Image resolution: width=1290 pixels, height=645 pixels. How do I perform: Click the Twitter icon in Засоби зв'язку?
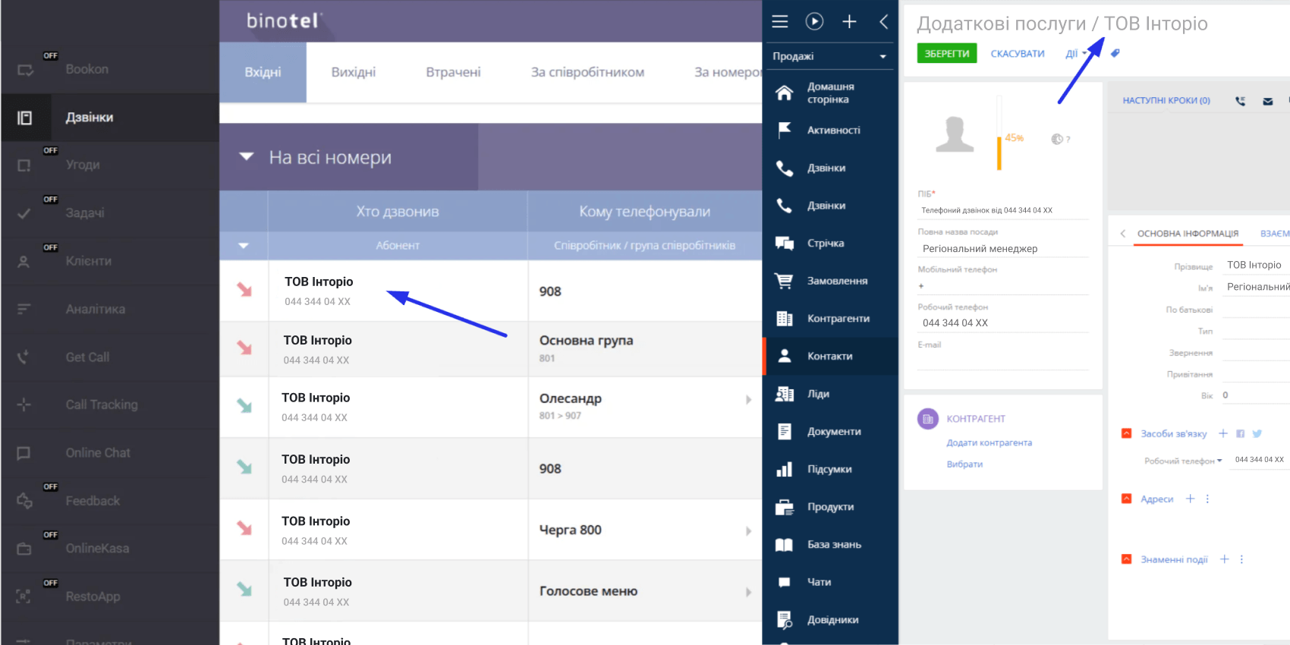pyautogui.click(x=1257, y=434)
